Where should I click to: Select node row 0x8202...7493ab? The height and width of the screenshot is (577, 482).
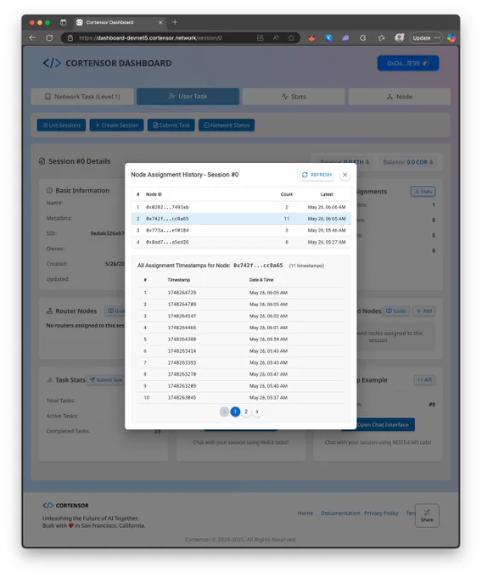241,207
